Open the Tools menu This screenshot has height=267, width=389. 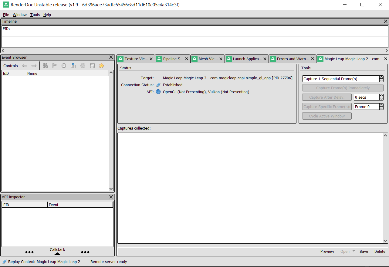click(35, 15)
